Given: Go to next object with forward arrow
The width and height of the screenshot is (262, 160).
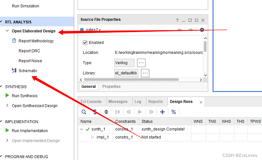Looking at the screenshot, I should tap(190, 30).
